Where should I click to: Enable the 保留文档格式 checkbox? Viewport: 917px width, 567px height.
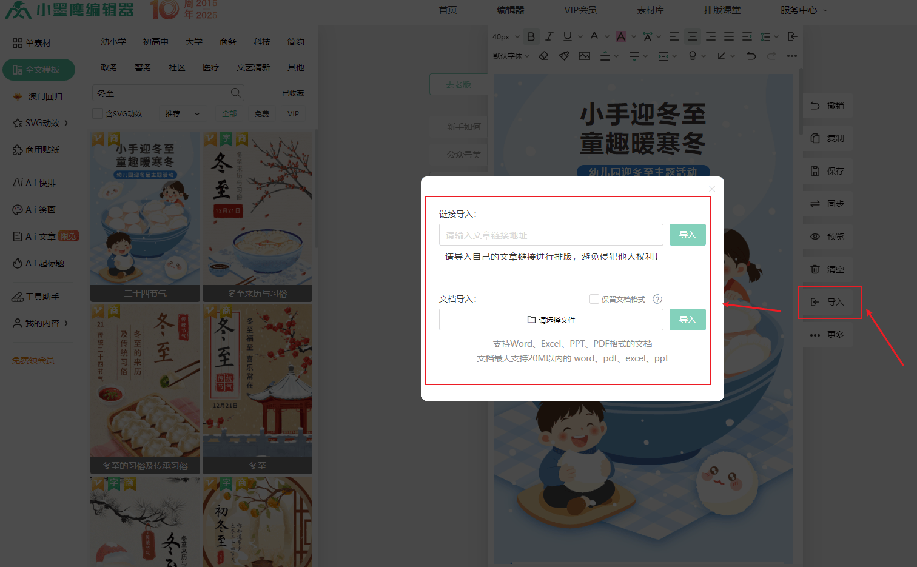click(594, 299)
